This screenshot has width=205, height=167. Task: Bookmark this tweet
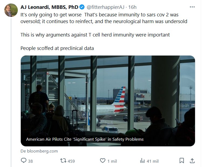click(x=182, y=161)
